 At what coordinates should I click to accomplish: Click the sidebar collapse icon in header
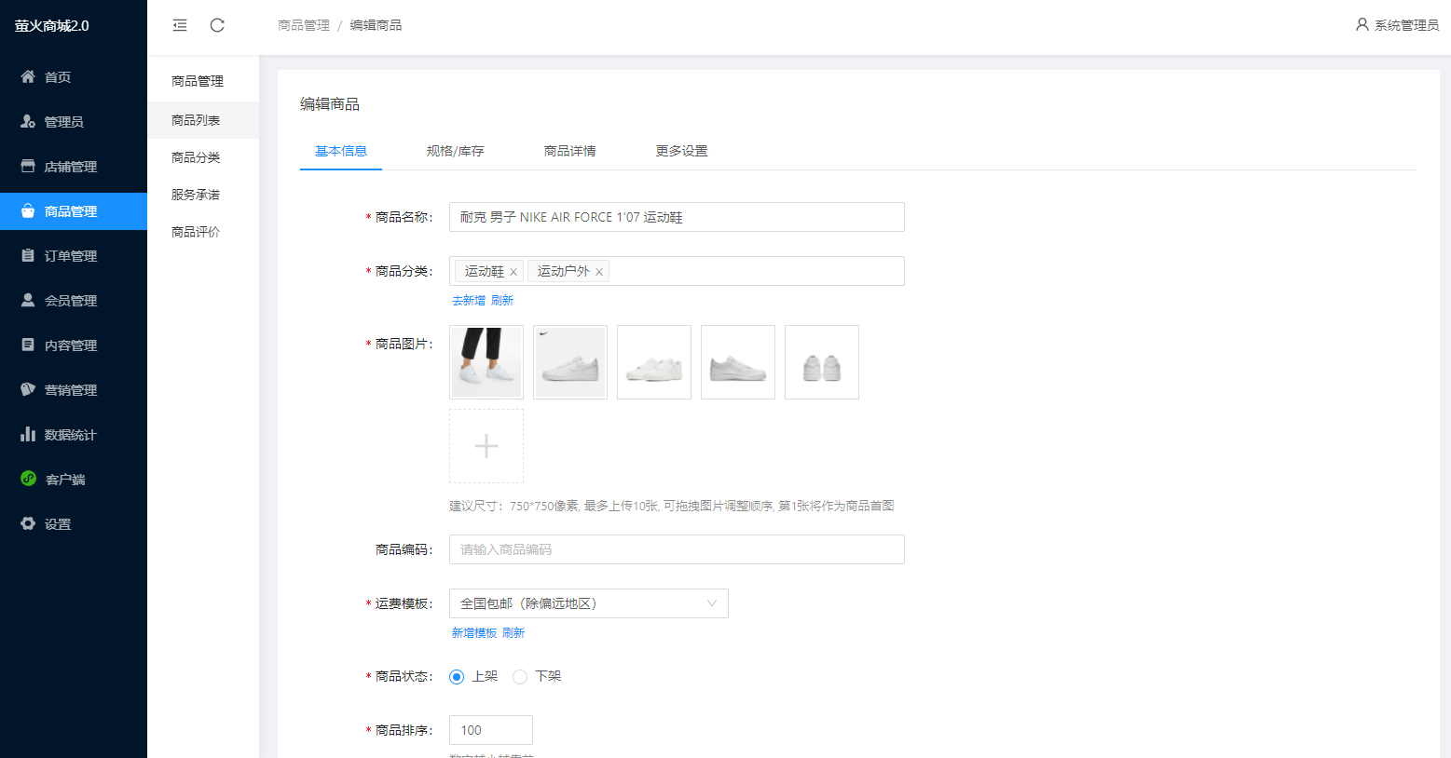click(180, 25)
